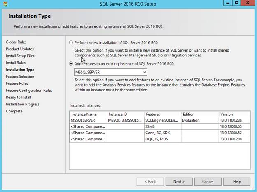The width and height of the screenshot is (257, 192).
Task: Click the Instance ID column header
Action: coord(126,114)
